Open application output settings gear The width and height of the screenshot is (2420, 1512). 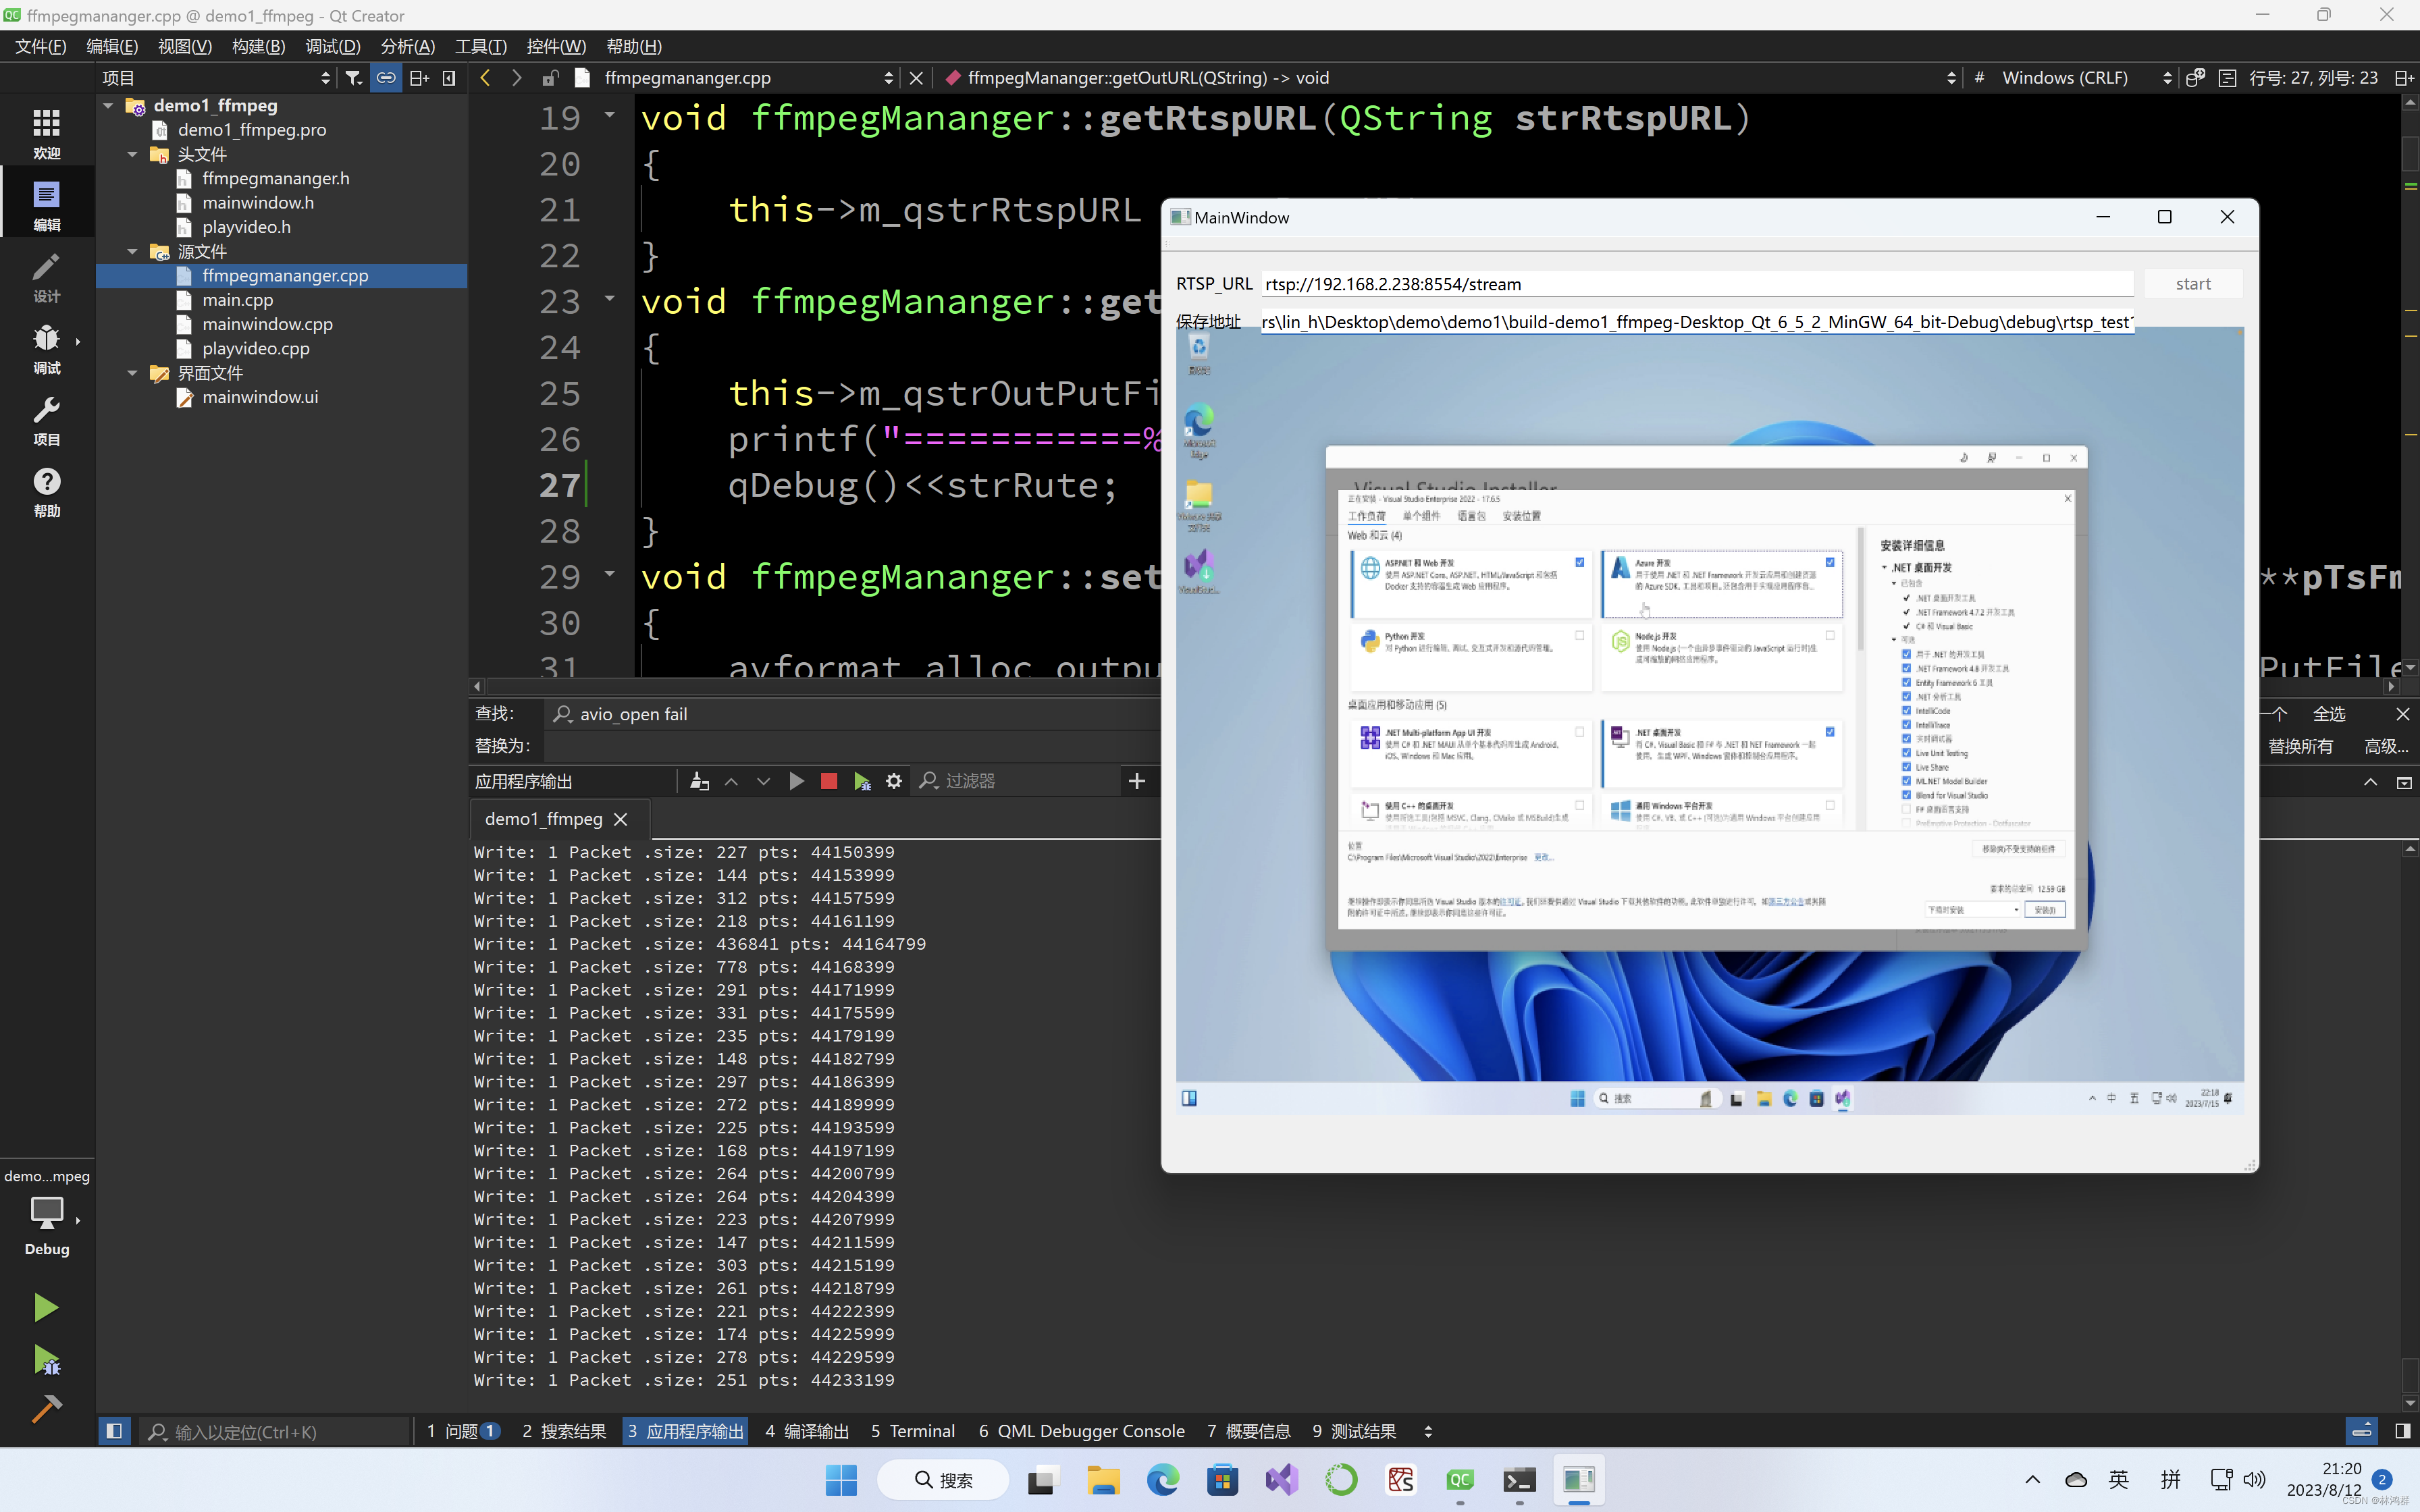tap(894, 781)
